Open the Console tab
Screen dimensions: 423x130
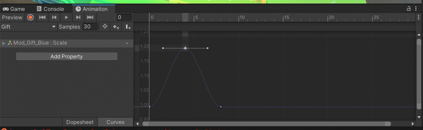click(50, 9)
